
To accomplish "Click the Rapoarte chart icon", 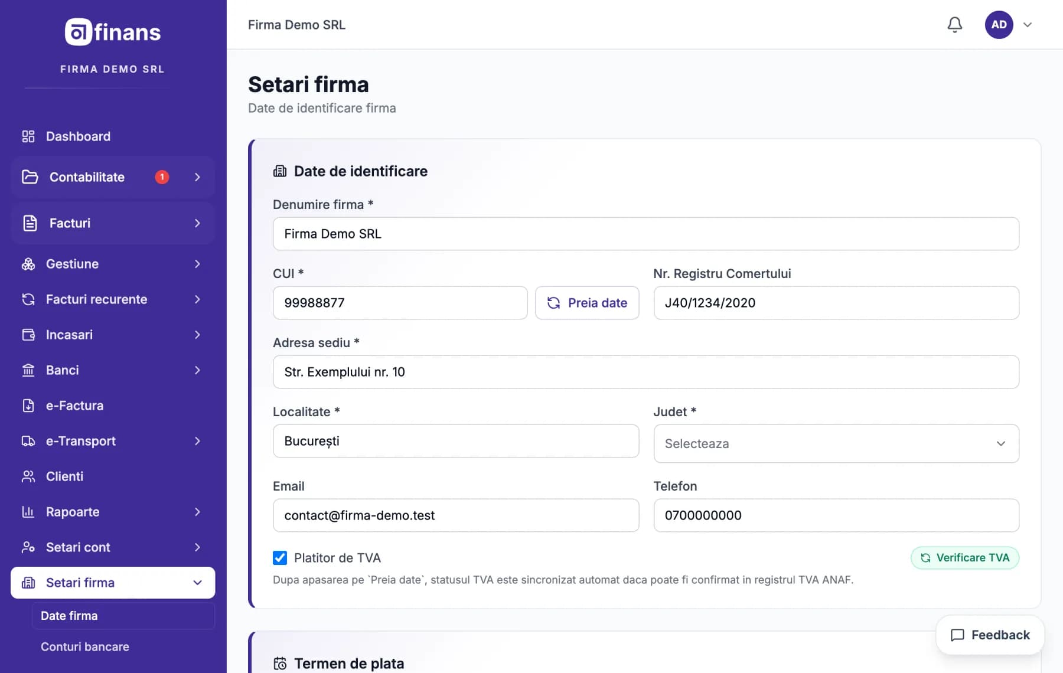I will [28, 512].
